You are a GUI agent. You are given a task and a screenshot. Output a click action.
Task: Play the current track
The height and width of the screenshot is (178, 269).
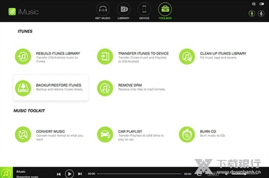click(69, 174)
